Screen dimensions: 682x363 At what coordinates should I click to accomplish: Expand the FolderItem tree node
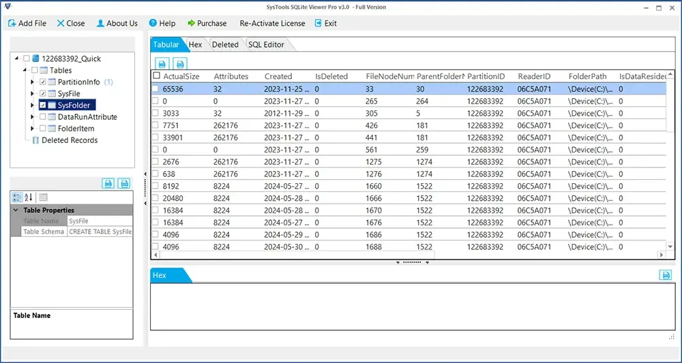(32, 129)
